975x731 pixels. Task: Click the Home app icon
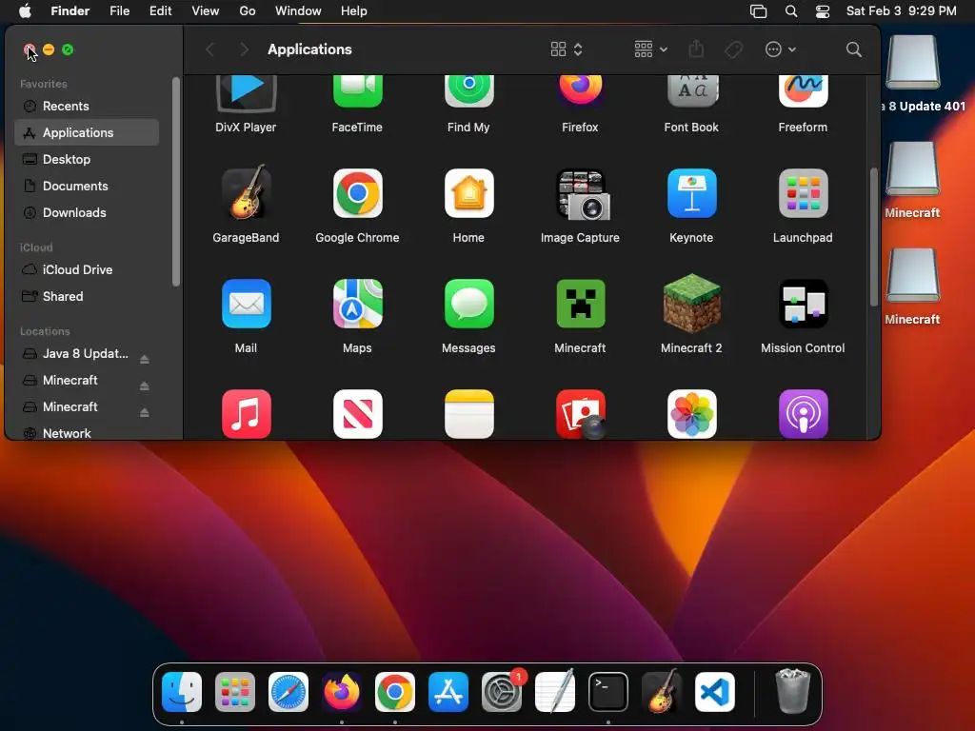pos(468,193)
